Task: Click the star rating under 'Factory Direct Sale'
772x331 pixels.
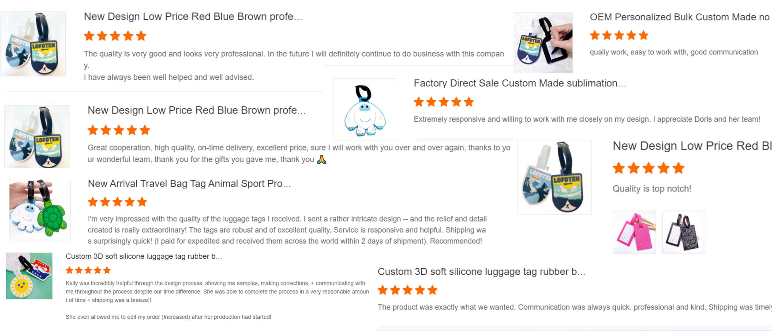Action: click(444, 102)
